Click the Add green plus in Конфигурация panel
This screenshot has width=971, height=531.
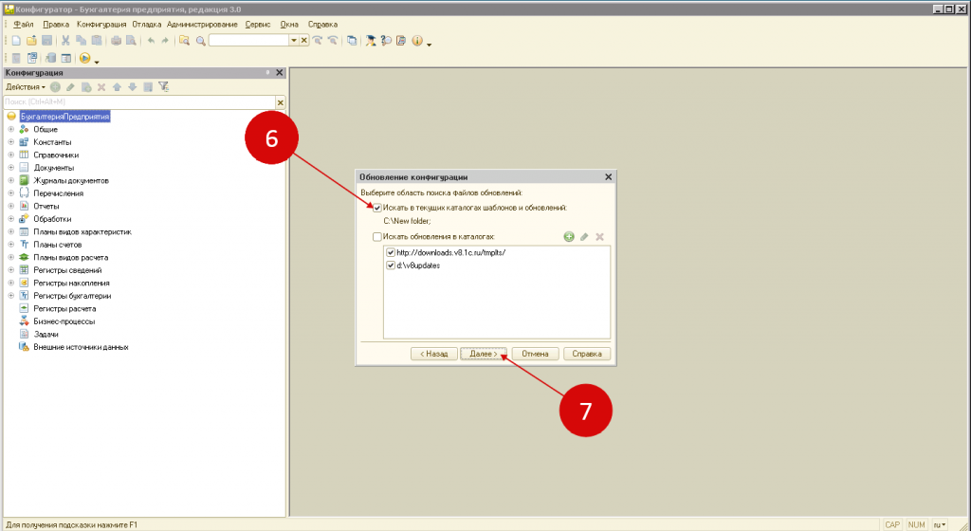click(55, 87)
